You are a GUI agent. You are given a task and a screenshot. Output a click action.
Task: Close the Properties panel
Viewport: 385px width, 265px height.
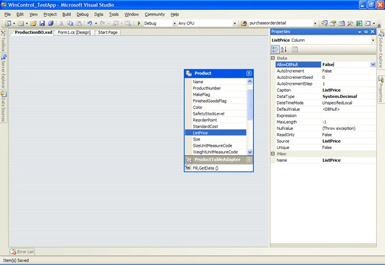pyautogui.click(x=373, y=31)
